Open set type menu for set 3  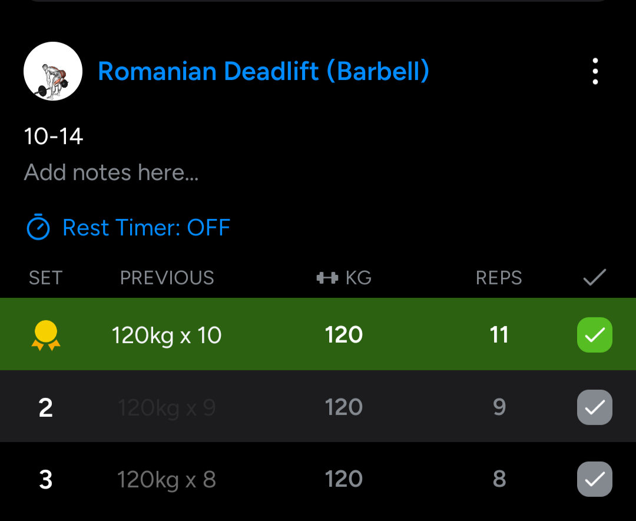(46, 480)
